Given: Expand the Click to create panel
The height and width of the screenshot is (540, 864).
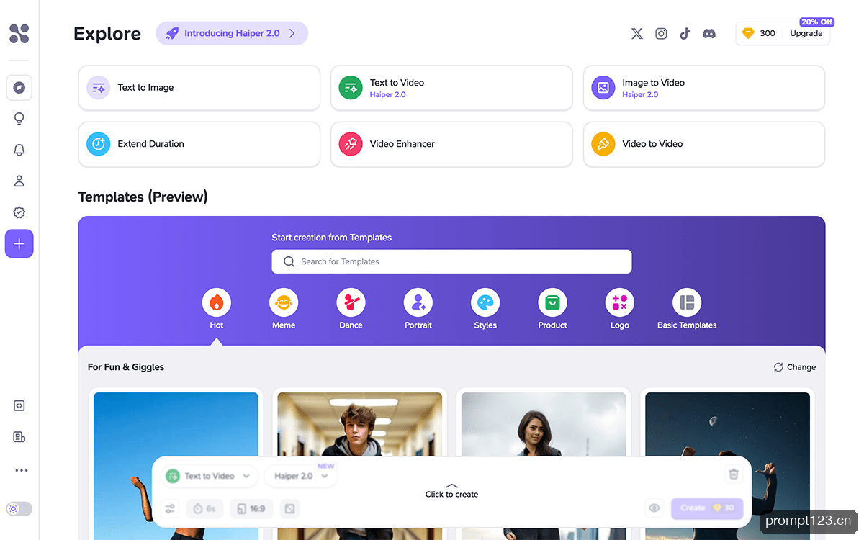Looking at the screenshot, I should click(451, 490).
